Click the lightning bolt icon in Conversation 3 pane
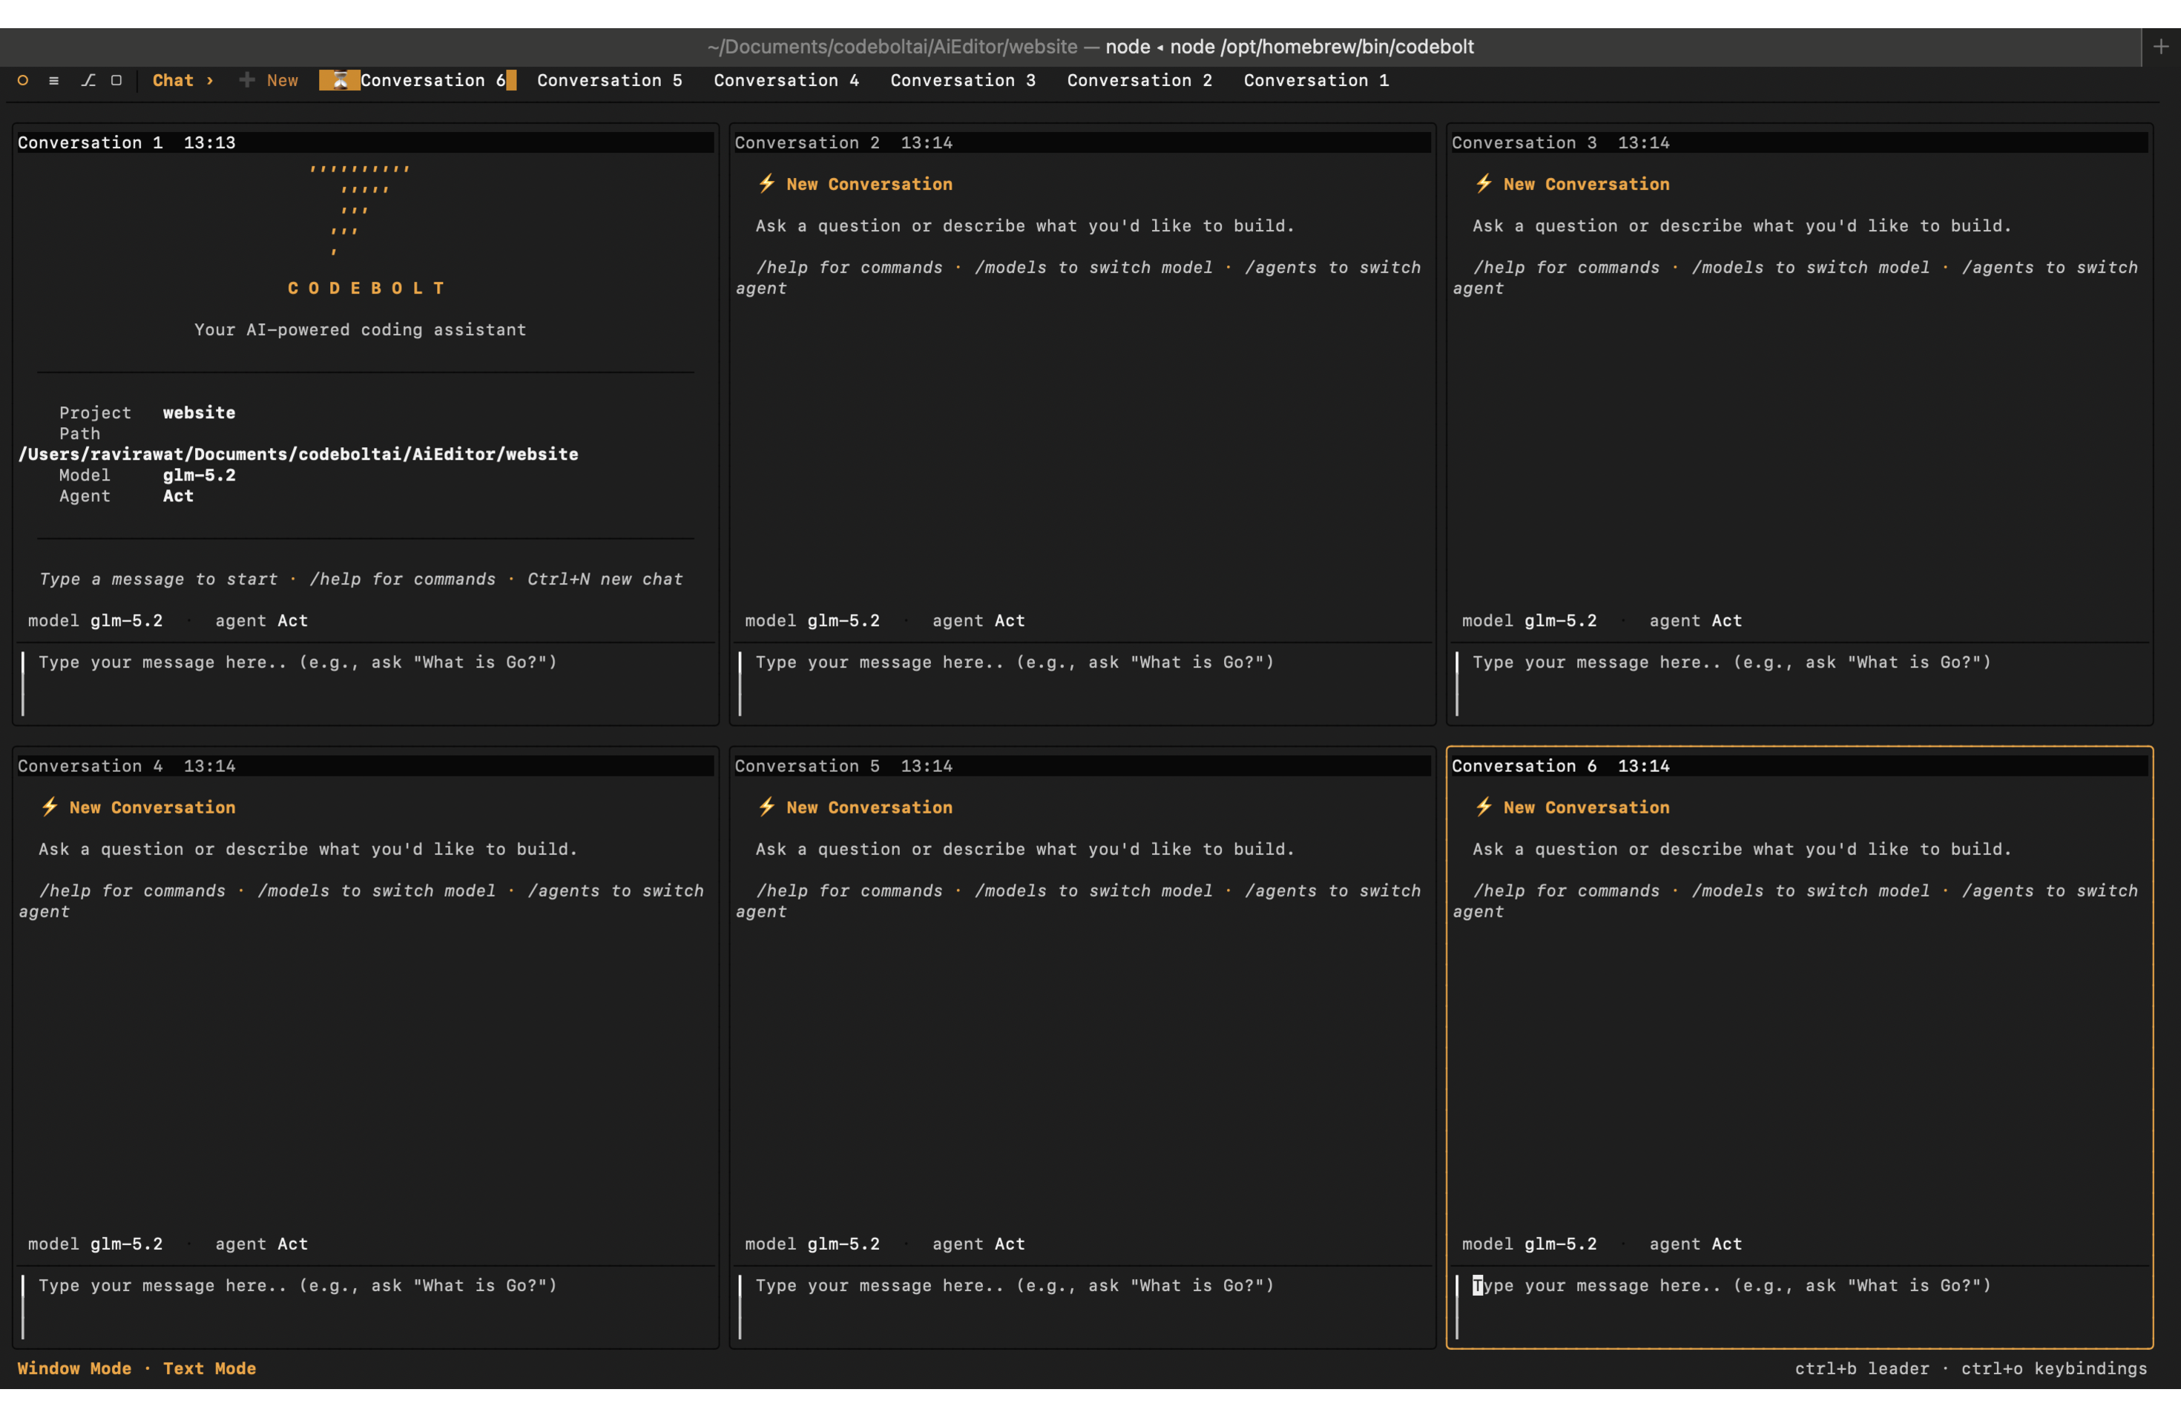 coord(1484,184)
